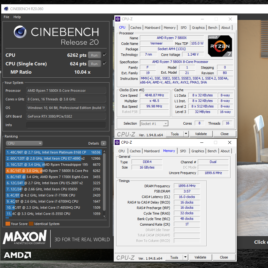Click the orange Your Score legend swatch
Image resolution: width=268 pixels, height=268 pixels.
(8, 224)
